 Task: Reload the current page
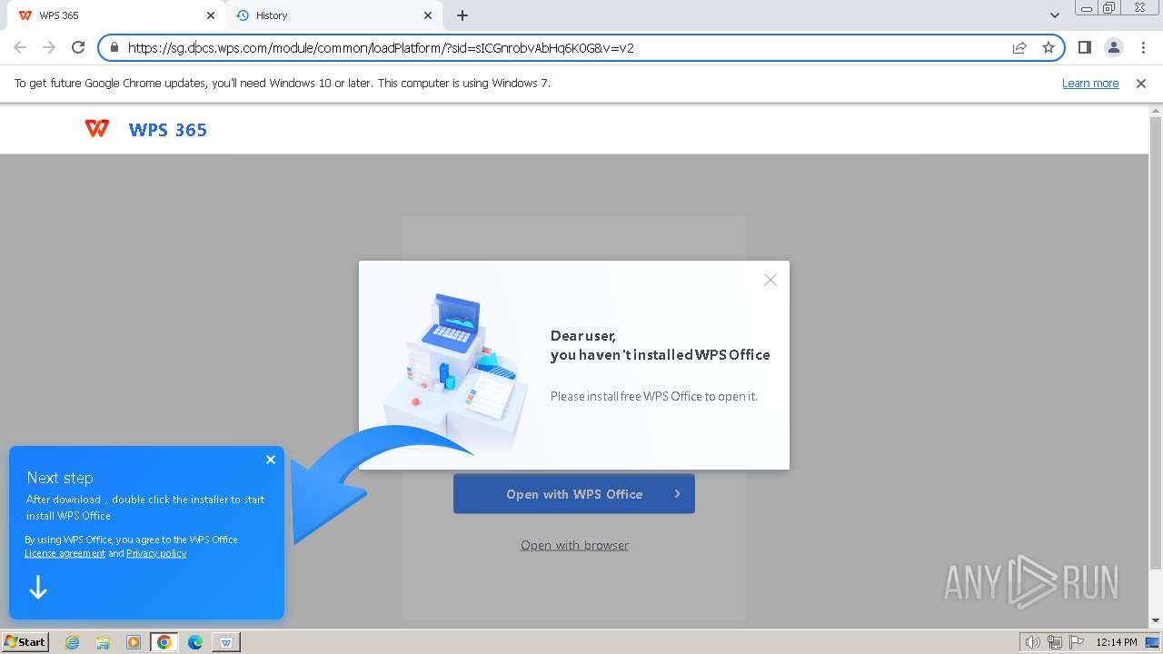click(78, 47)
